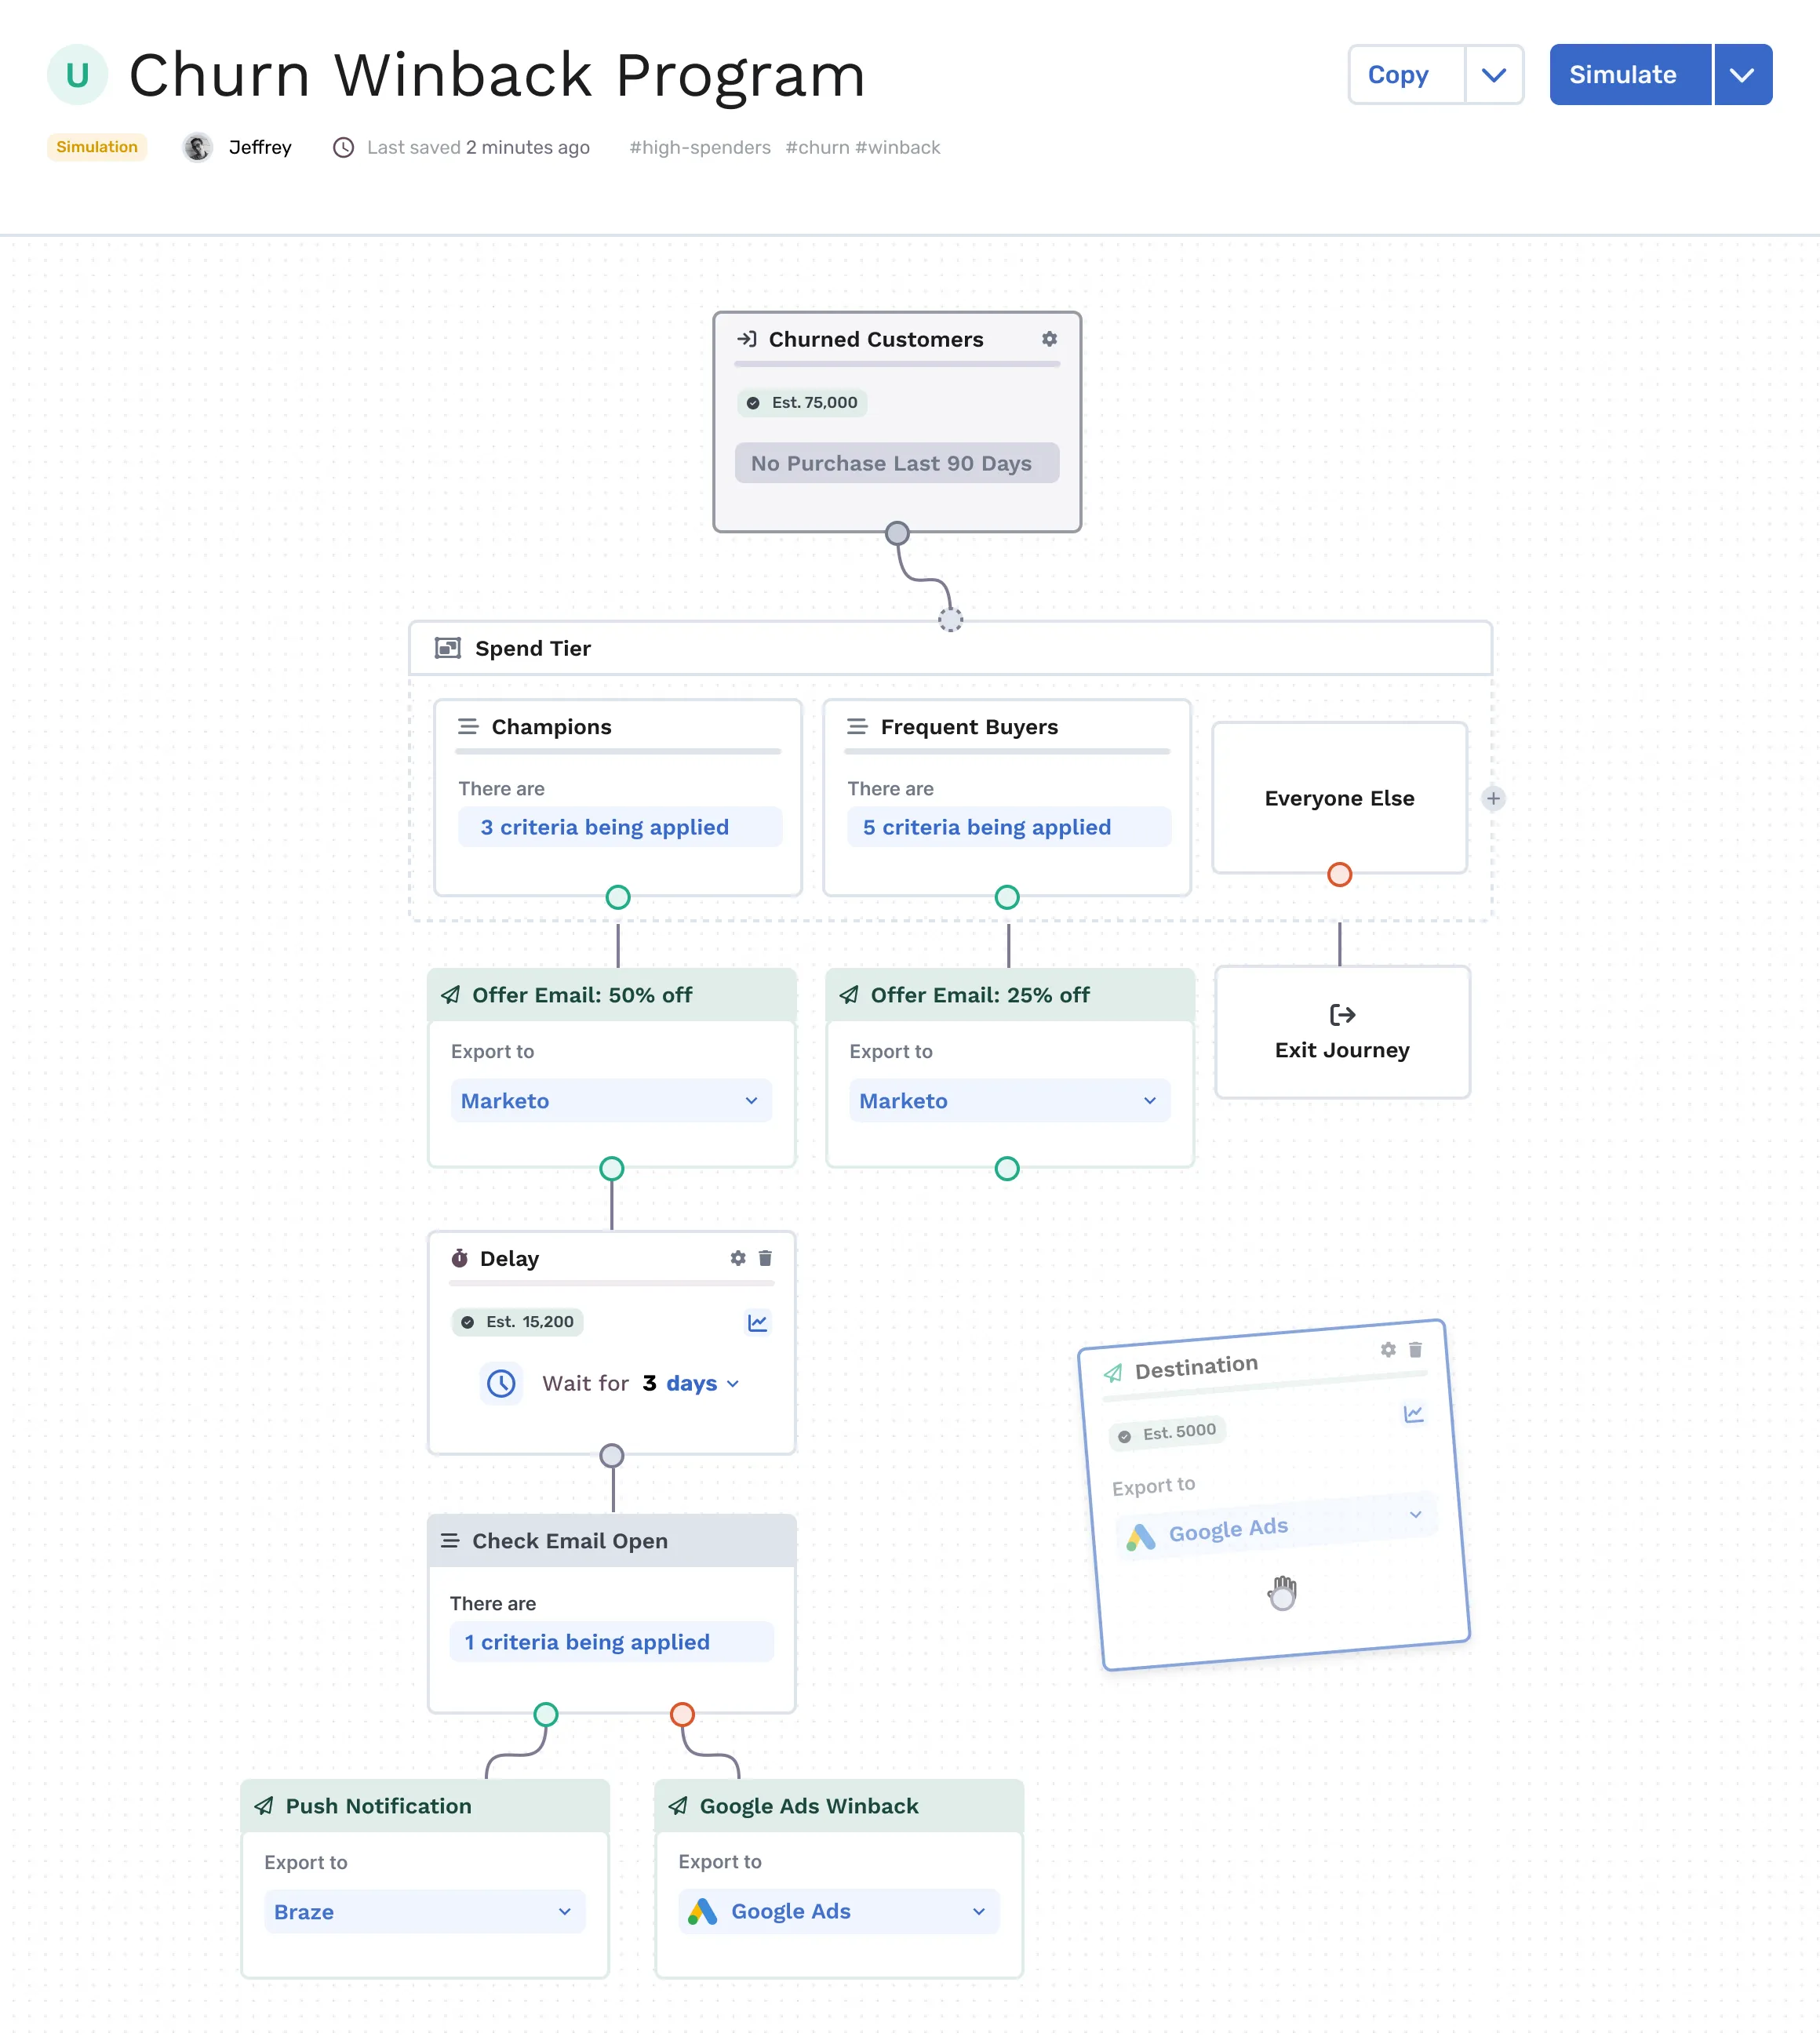
Task: Expand the Copy button dropdown arrow
Action: coord(1494,75)
